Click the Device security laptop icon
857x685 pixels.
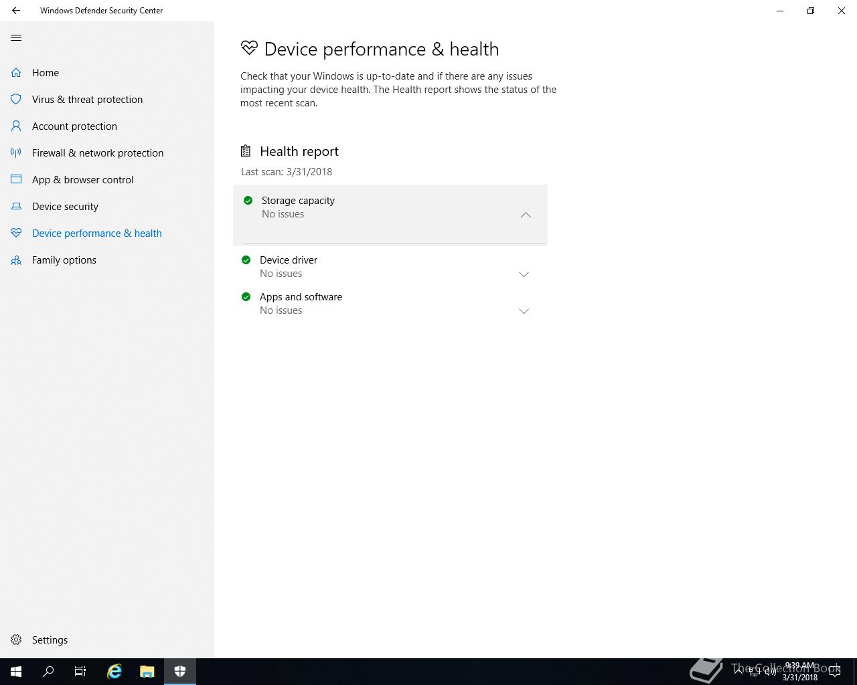[16, 206]
